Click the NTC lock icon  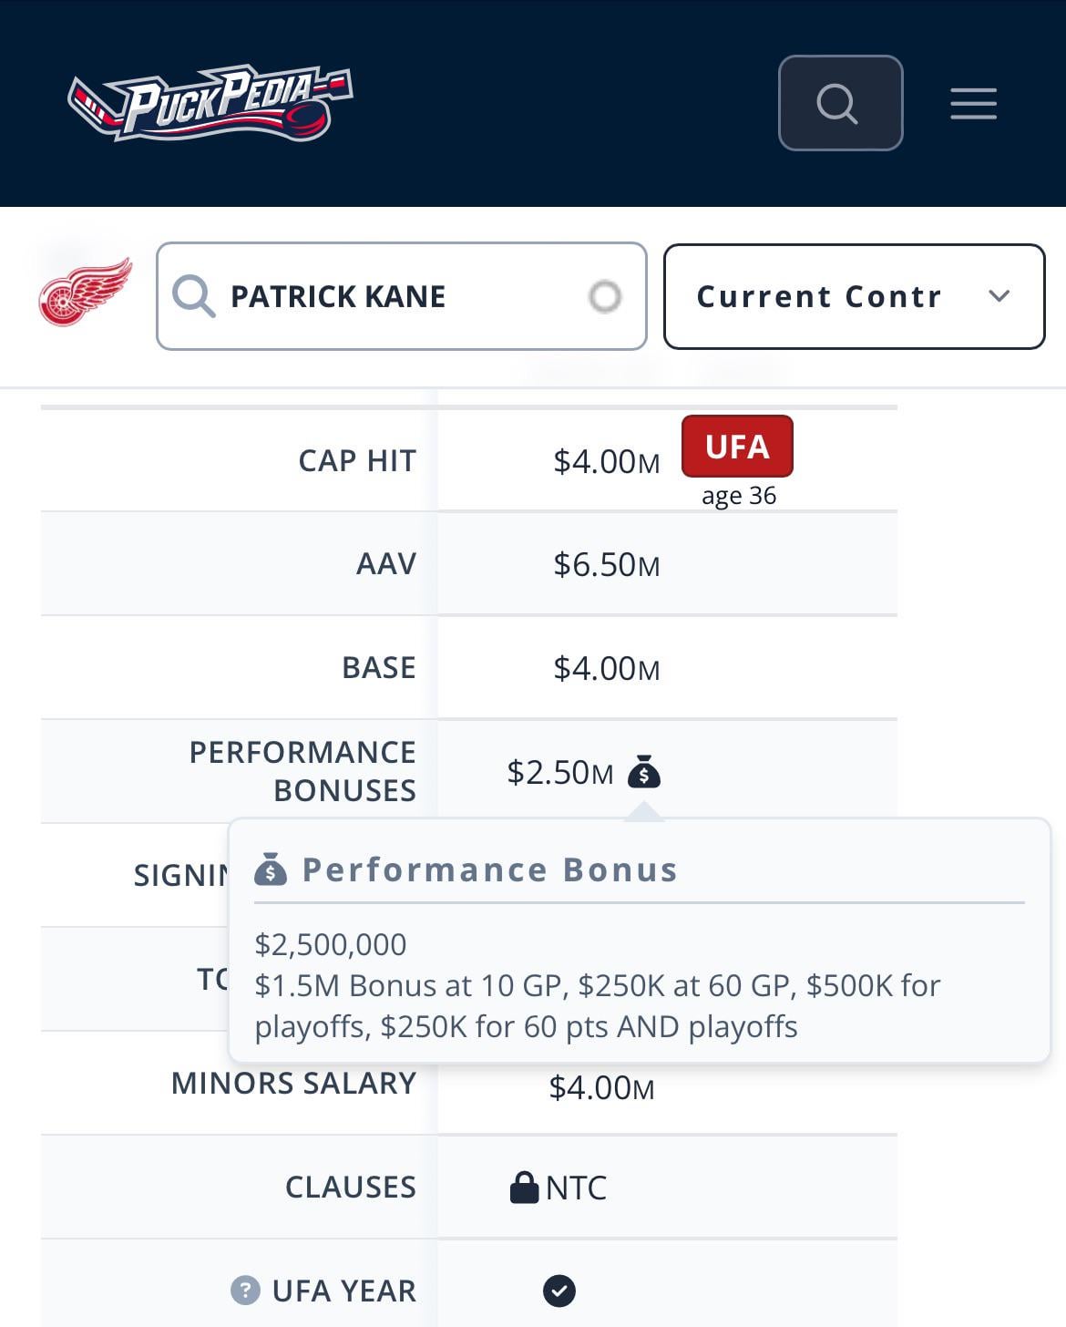click(x=524, y=1187)
